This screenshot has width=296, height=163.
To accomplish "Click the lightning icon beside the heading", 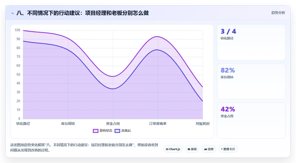I will pos(13,13).
